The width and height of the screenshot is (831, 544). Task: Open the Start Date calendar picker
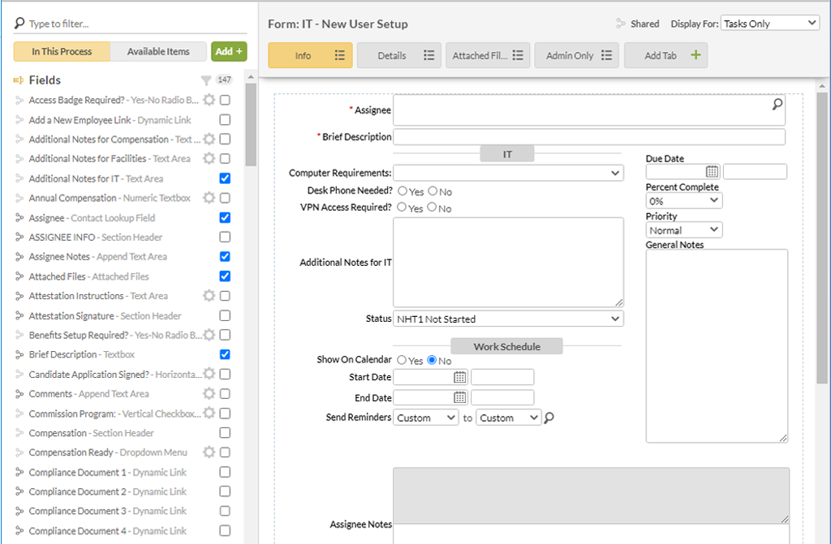[x=459, y=377]
